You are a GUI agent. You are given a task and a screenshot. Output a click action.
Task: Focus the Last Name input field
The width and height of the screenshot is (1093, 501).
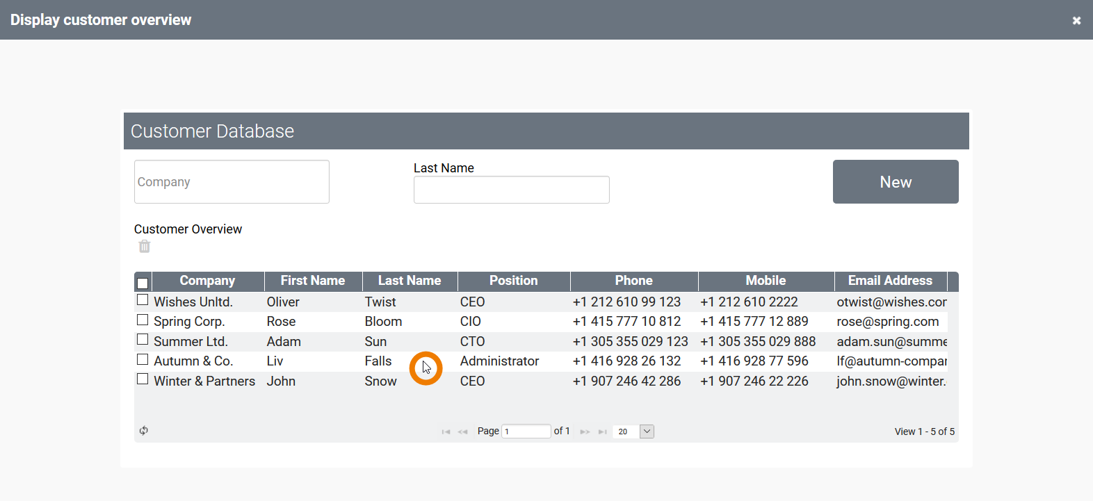pos(512,190)
